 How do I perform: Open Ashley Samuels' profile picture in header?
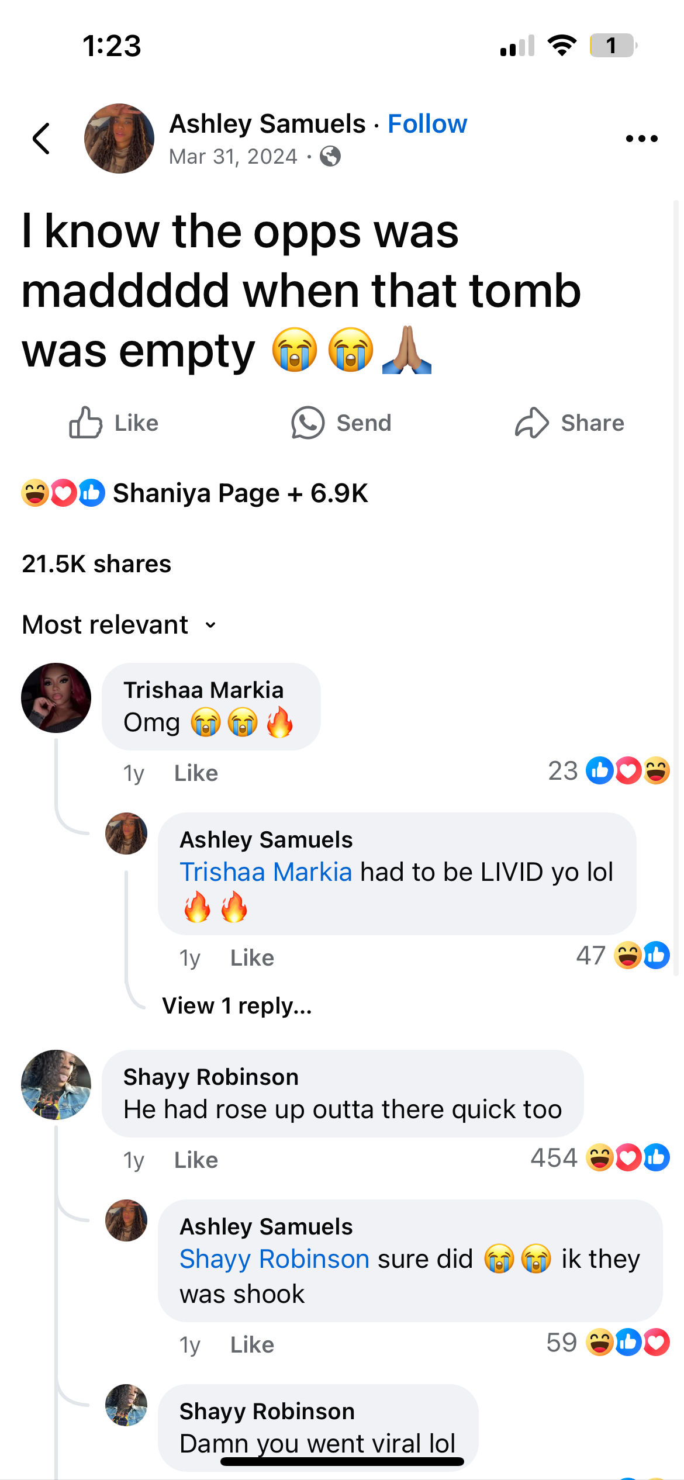(119, 139)
